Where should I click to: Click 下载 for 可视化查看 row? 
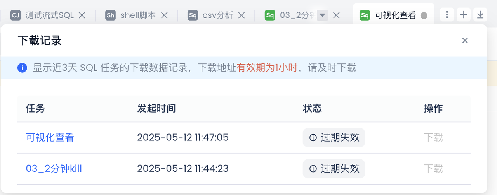tap(433, 137)
